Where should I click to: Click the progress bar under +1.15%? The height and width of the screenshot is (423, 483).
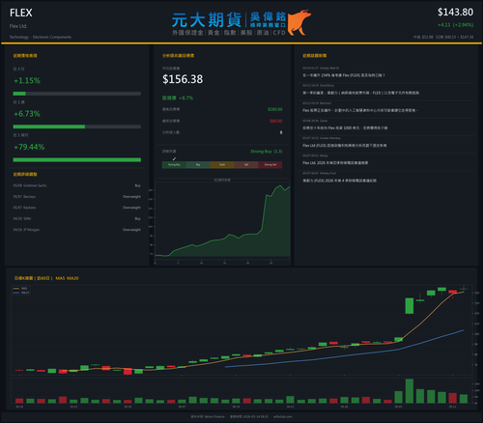[x=77, y=94]
